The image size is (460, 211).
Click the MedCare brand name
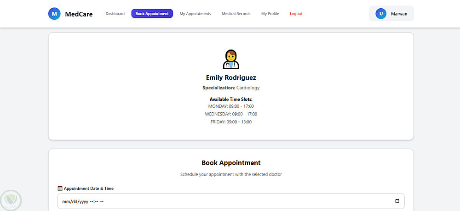(79, 14)
